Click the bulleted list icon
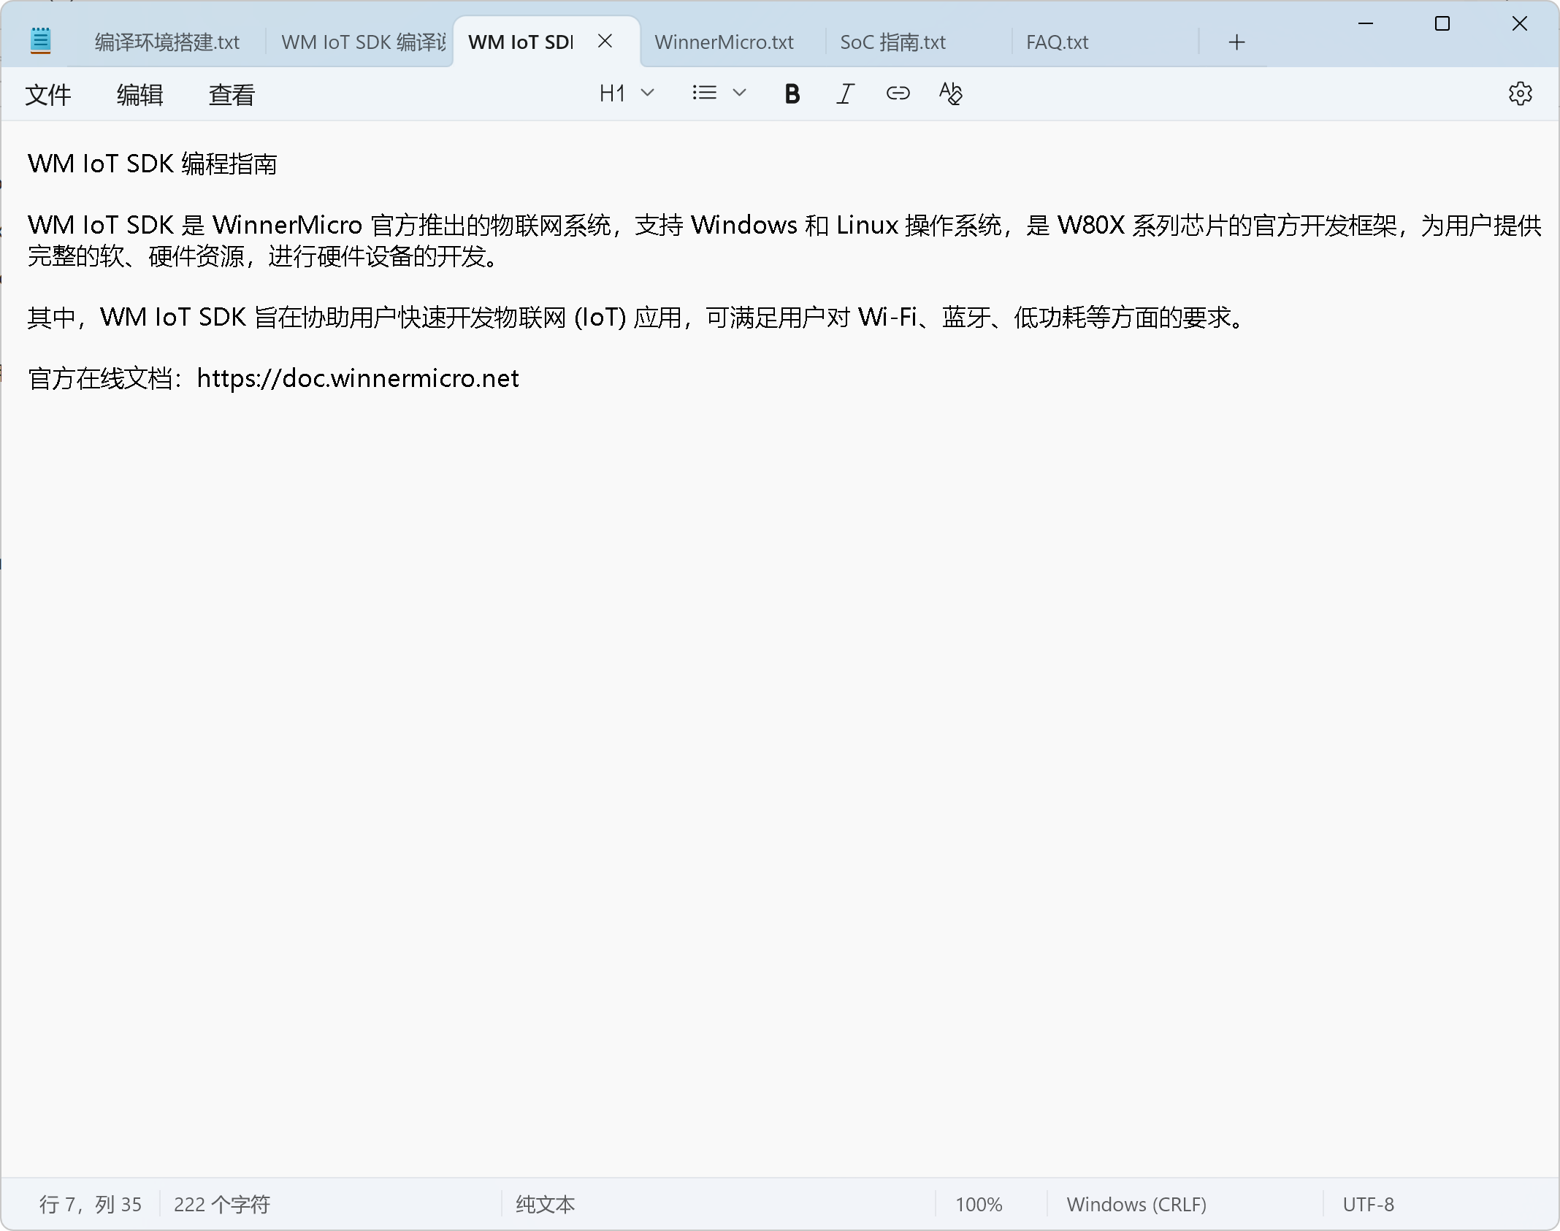Viewport: 1560px width, 1231px height. click(704, 93)
